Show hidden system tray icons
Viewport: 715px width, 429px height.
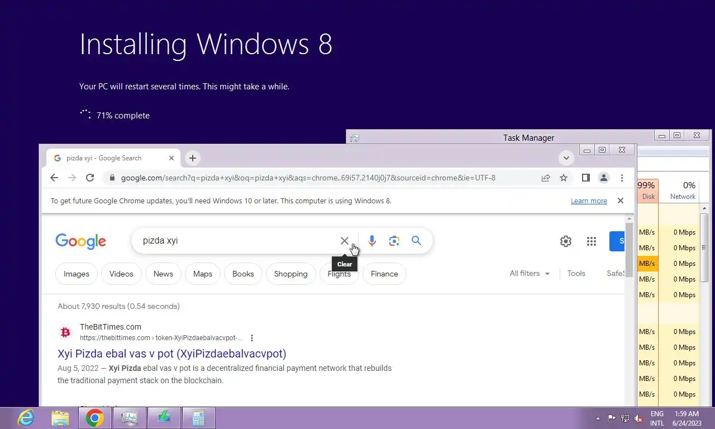pyautogui.click(x=598, y=418)
